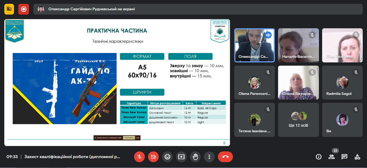Click the muted mic icon on Radmila Segol tile
This screenshot has height=168, width=367.
click(x=356, y=72)
